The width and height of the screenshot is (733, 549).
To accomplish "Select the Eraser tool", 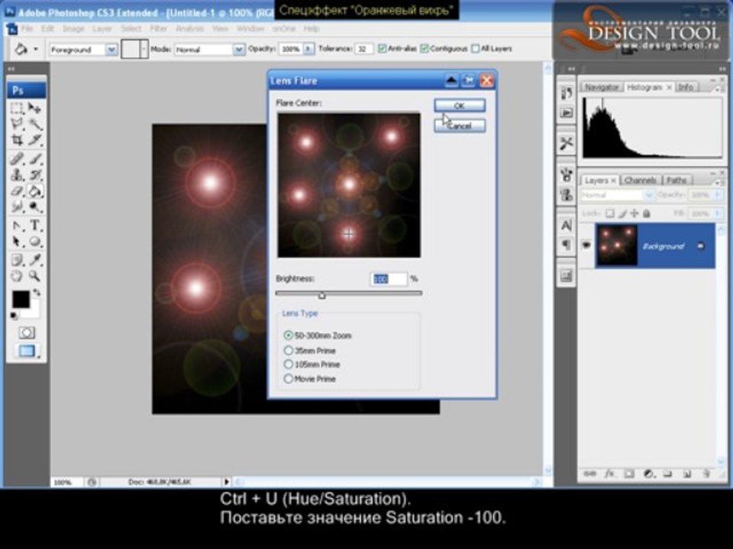I will pos(18,191).
